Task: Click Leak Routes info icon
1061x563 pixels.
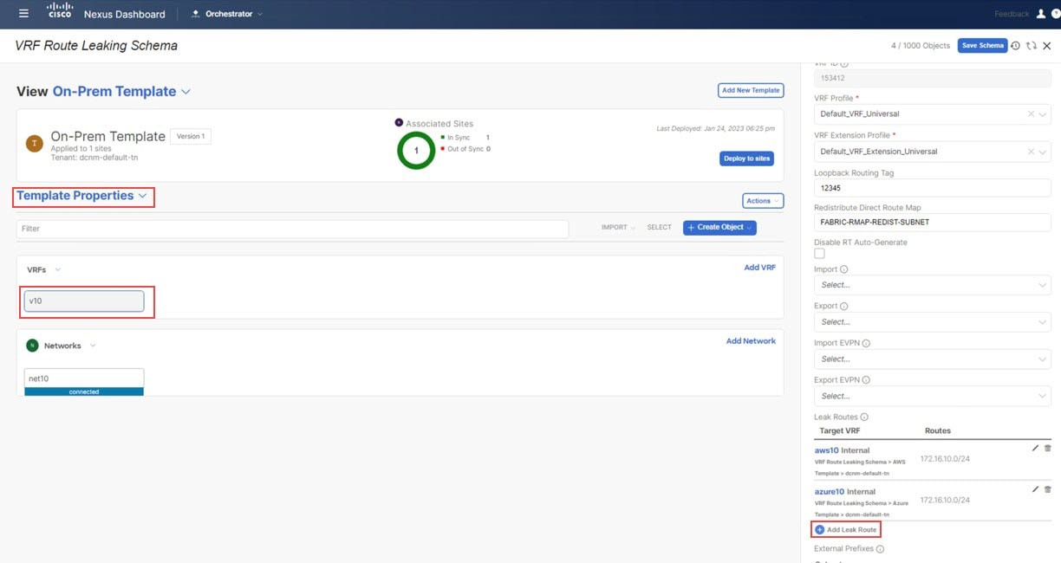Action: pos(864,417)
